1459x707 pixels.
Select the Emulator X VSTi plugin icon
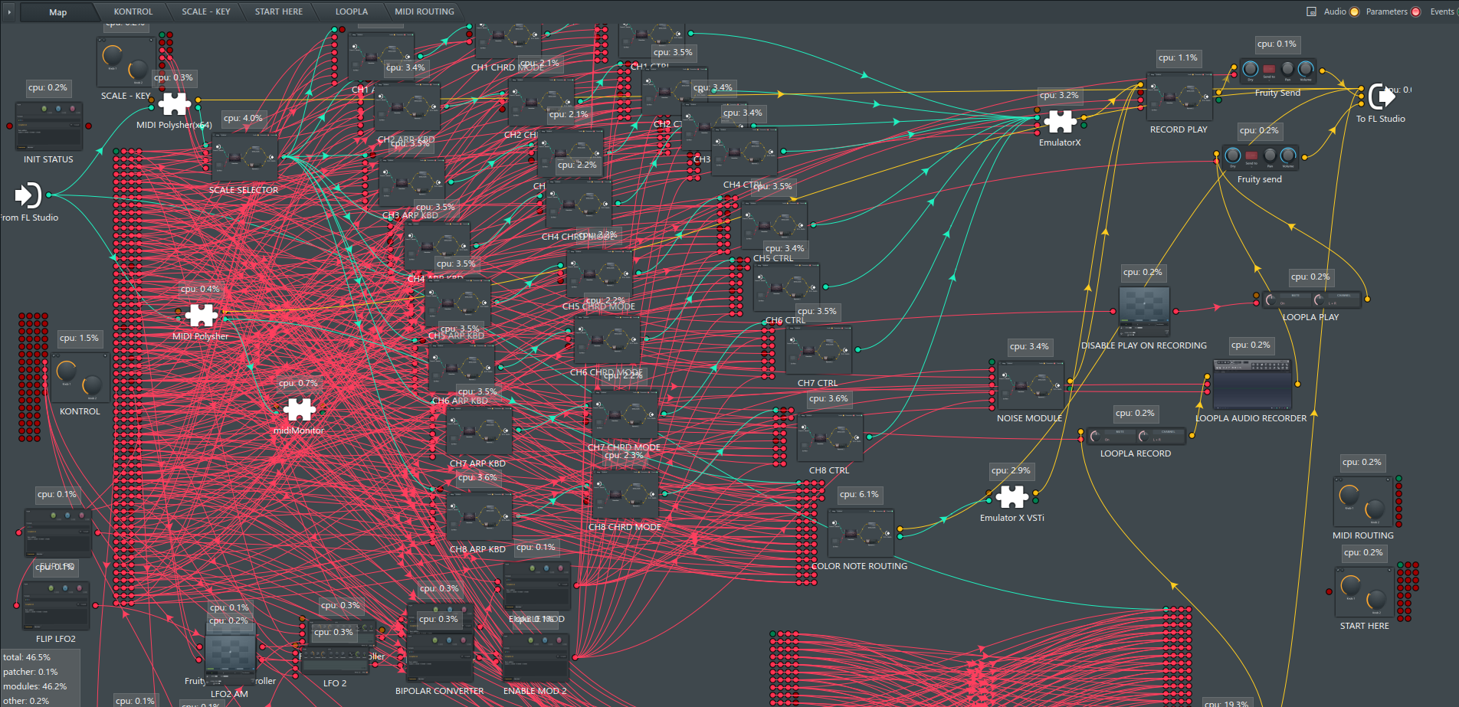click(x=1011, y=496)
